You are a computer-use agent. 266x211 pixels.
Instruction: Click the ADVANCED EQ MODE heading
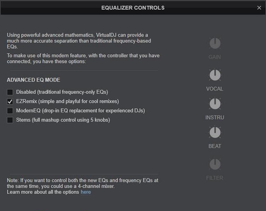(34, 80)
